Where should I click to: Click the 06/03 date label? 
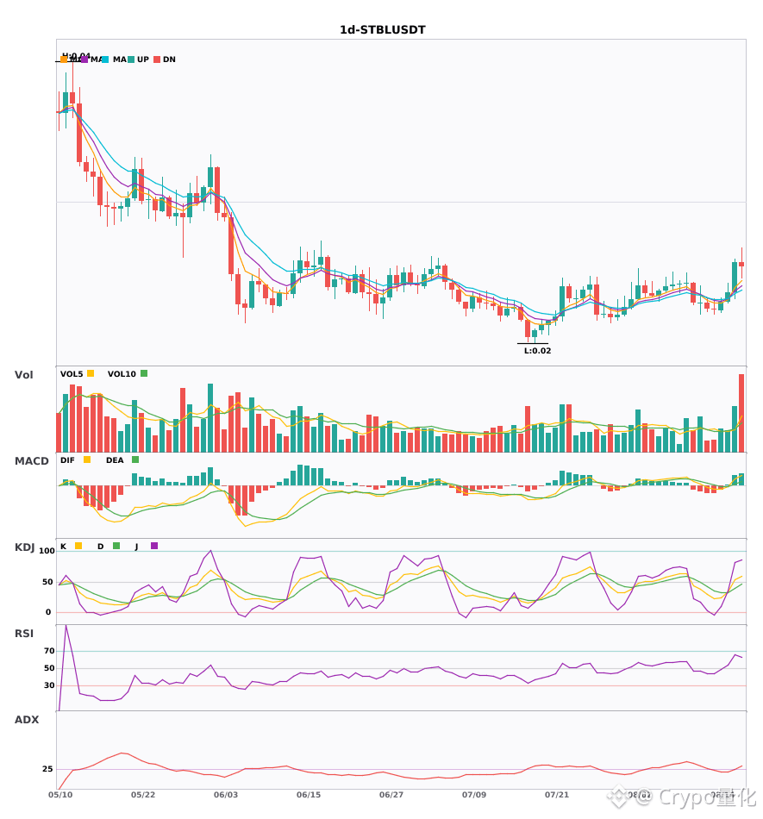[x=226, y=795]
